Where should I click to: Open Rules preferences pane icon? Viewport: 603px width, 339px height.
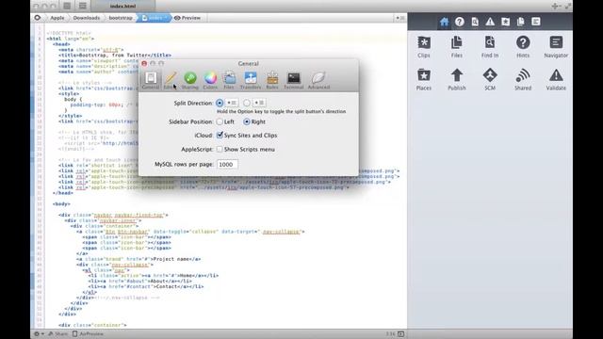(x=272, y=80)
